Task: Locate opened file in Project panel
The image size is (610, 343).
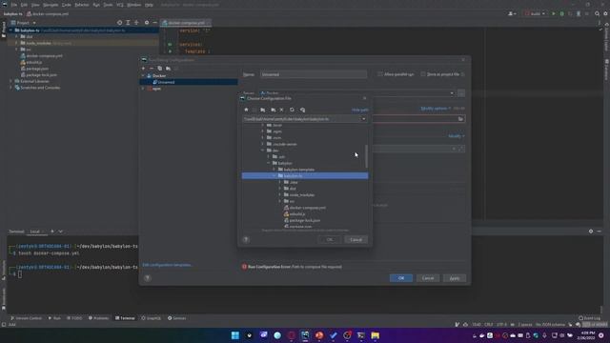Action: [119, 23]
